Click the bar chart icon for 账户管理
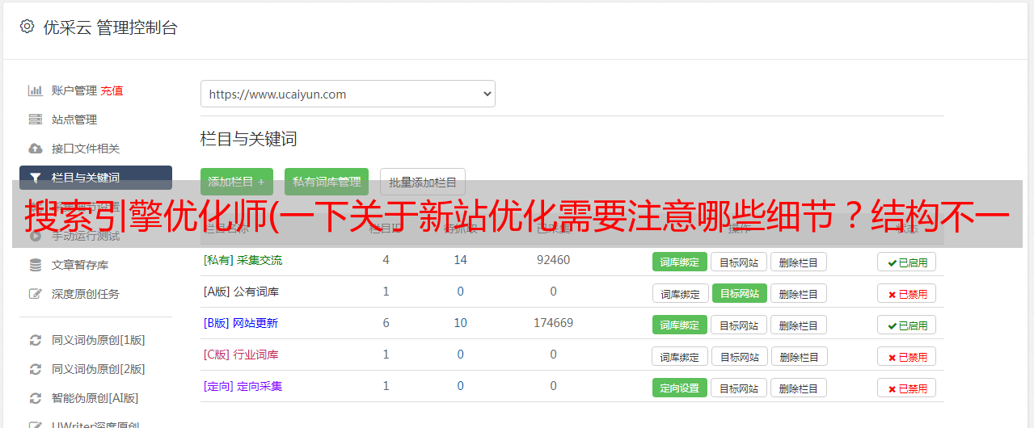 (36, 90)
